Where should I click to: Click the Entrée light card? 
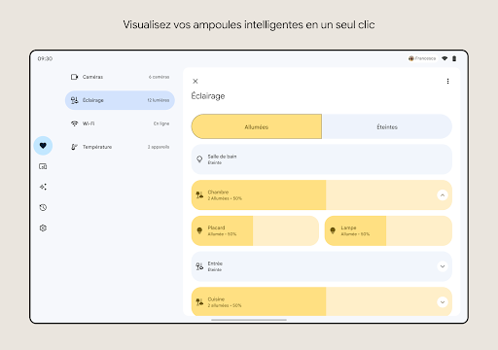[322, 266]
